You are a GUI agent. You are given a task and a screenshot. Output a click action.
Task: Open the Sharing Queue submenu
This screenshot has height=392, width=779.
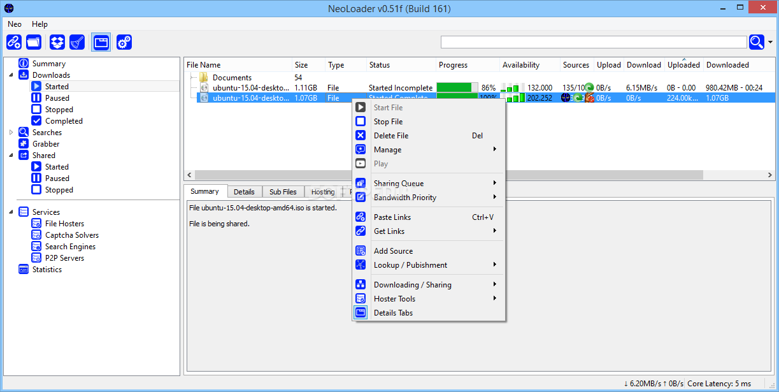point(429,184)
